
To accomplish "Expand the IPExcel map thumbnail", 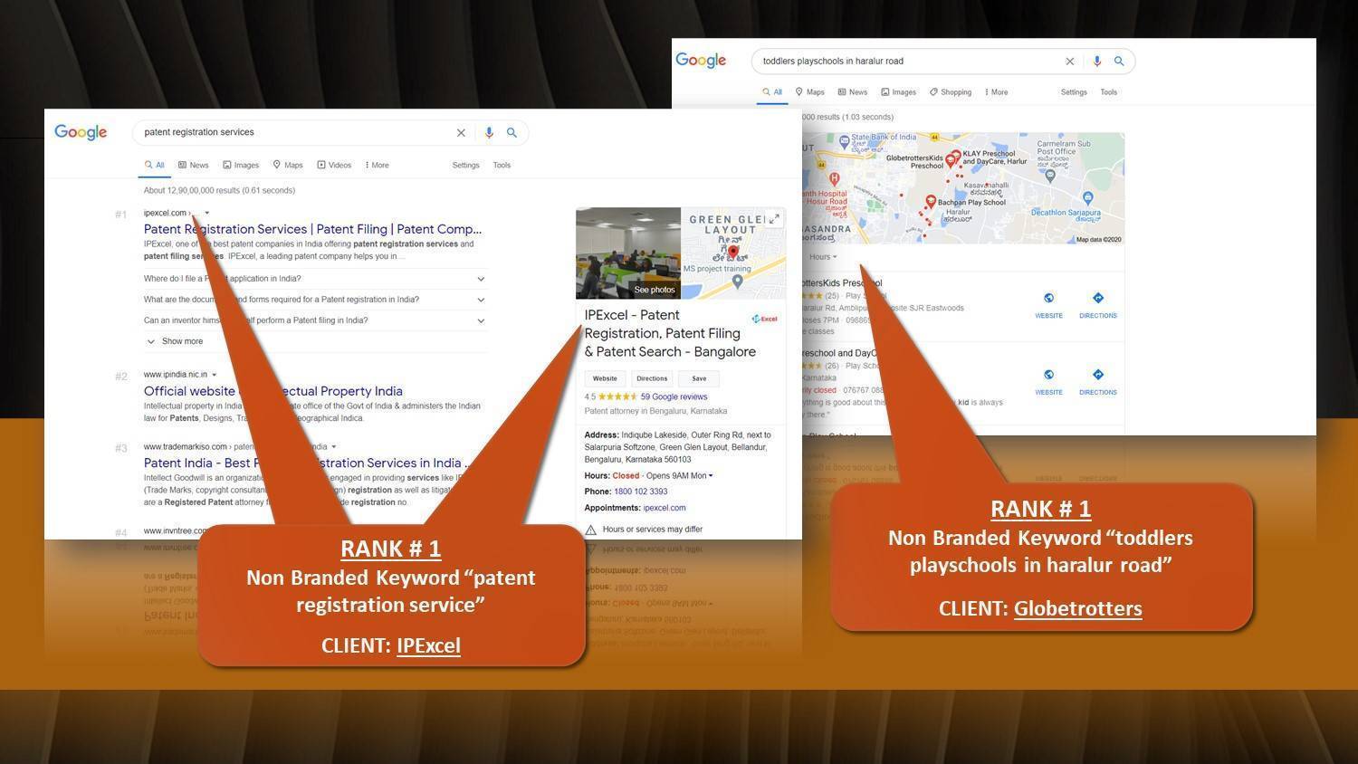I will point(774,218).
